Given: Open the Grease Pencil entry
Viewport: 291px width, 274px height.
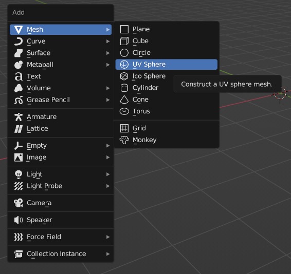Looking at the screenshot, I should [x=61, y=100].
